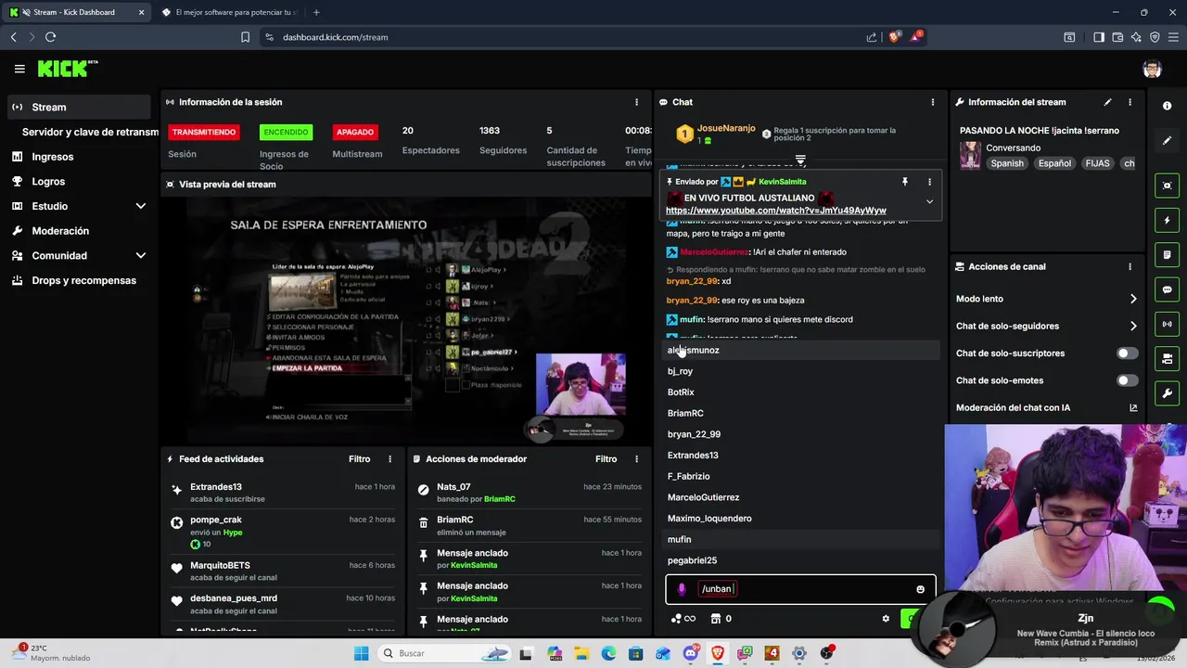Open three-dot menu of Información del stream
The width and height of the screenshot is (1187, 668).
pos(1130,102)
